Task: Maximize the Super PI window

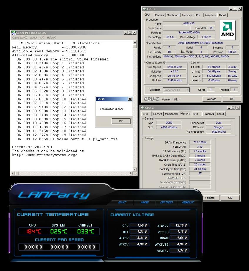Action: (x=130, y=33)
